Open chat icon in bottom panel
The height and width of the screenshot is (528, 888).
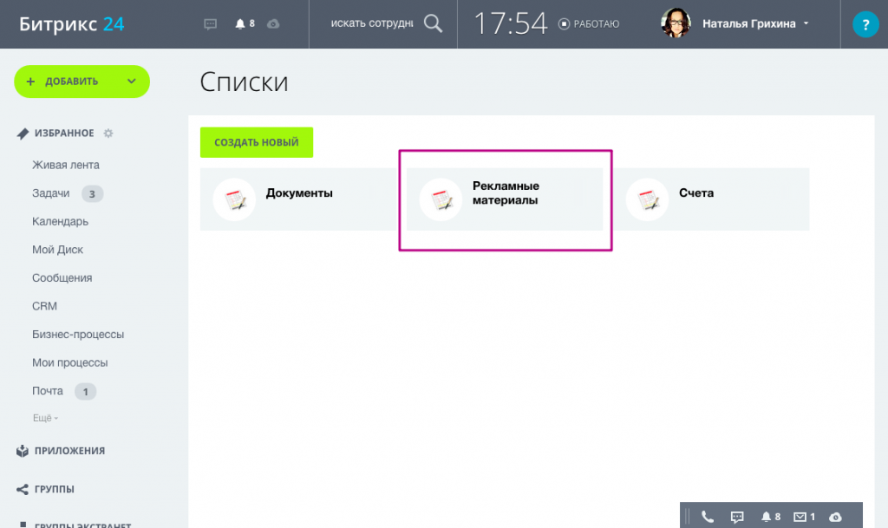click(737, 517)
